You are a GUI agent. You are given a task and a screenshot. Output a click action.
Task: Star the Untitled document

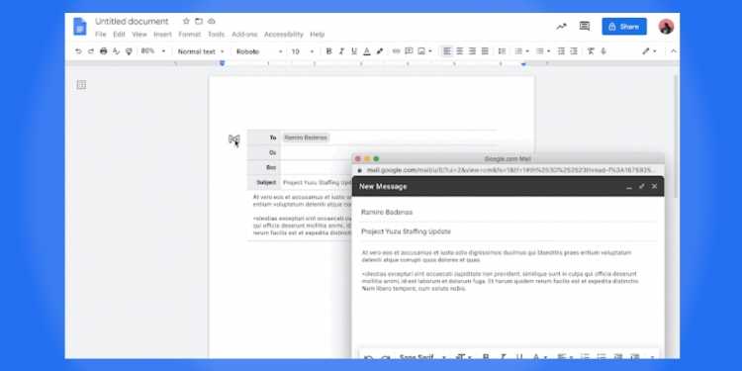186,22
